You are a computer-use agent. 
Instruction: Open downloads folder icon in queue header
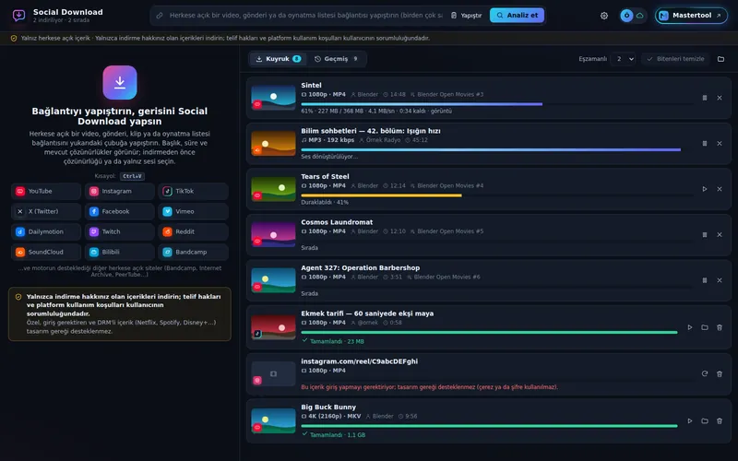pyautogui.click(x=720, y=59)
